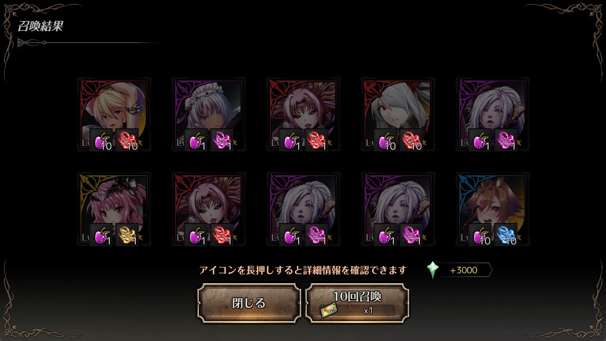Click red crystal icon on one-eyed character card
The image size is (606, 341).
point(411,140)
